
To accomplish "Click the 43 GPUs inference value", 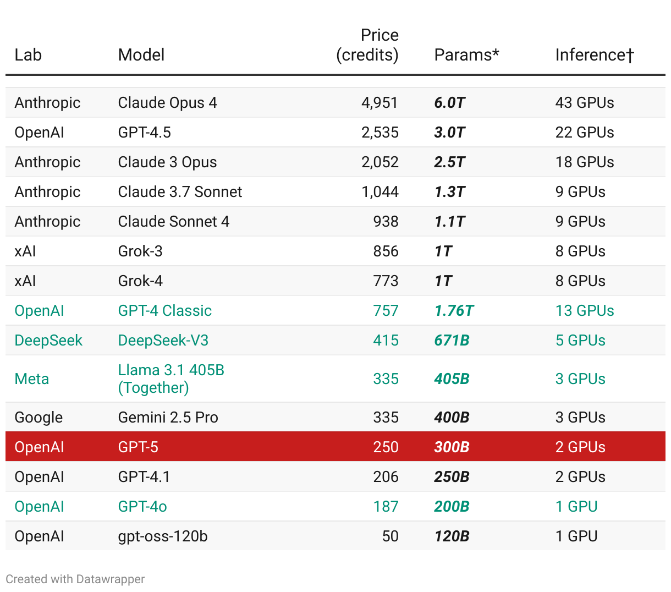I will coord(585,103).
